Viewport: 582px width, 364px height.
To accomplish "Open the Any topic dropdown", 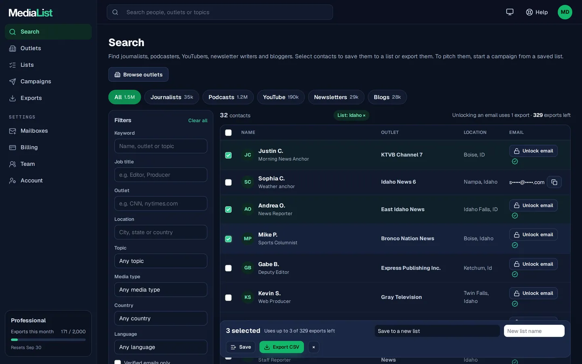I will coord(161,261).
